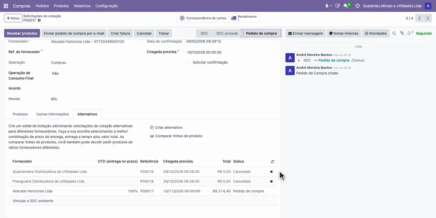Screen dimensions: 436x218
Task: Open Fornecedor field Atacado Horizonte Ltda
Action: [88, 42]
